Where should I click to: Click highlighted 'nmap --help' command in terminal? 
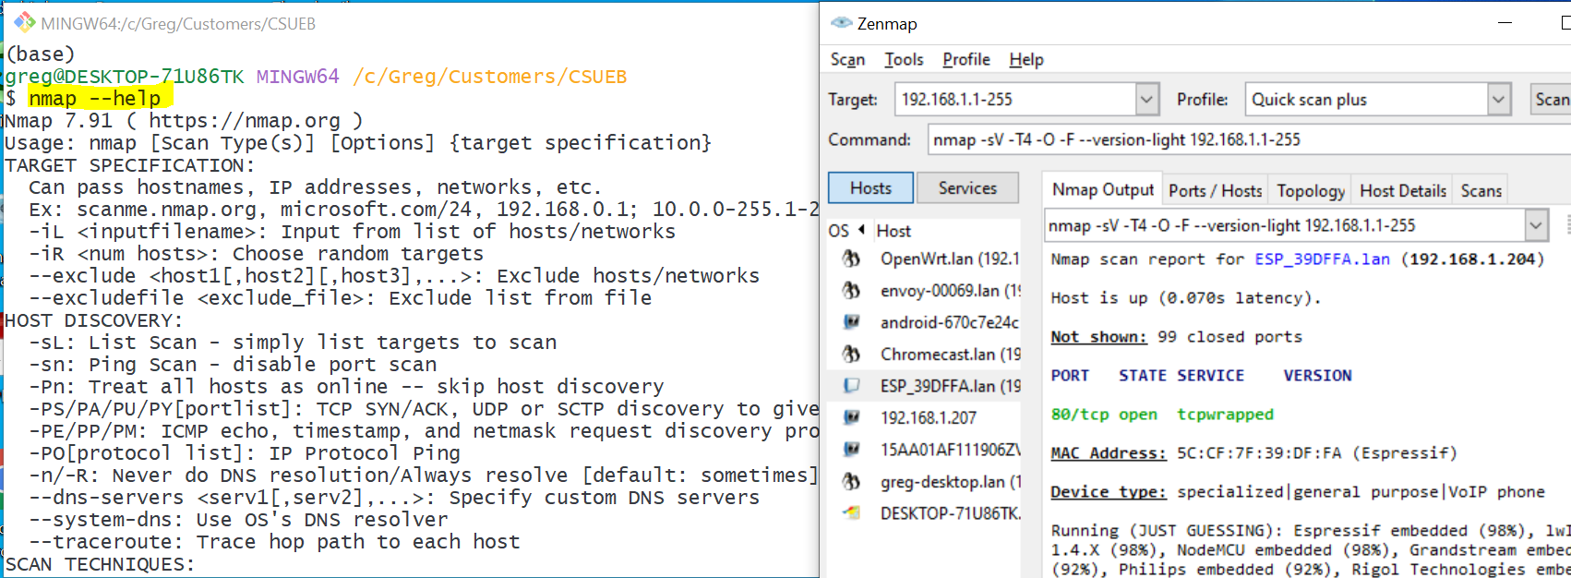pos(94,98)
